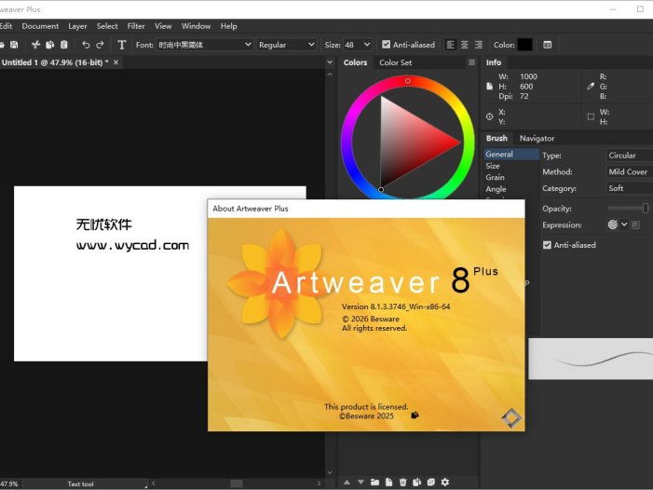Open the Font family dropdown
The width and height of the screenshot is (653, 490).
205,45
